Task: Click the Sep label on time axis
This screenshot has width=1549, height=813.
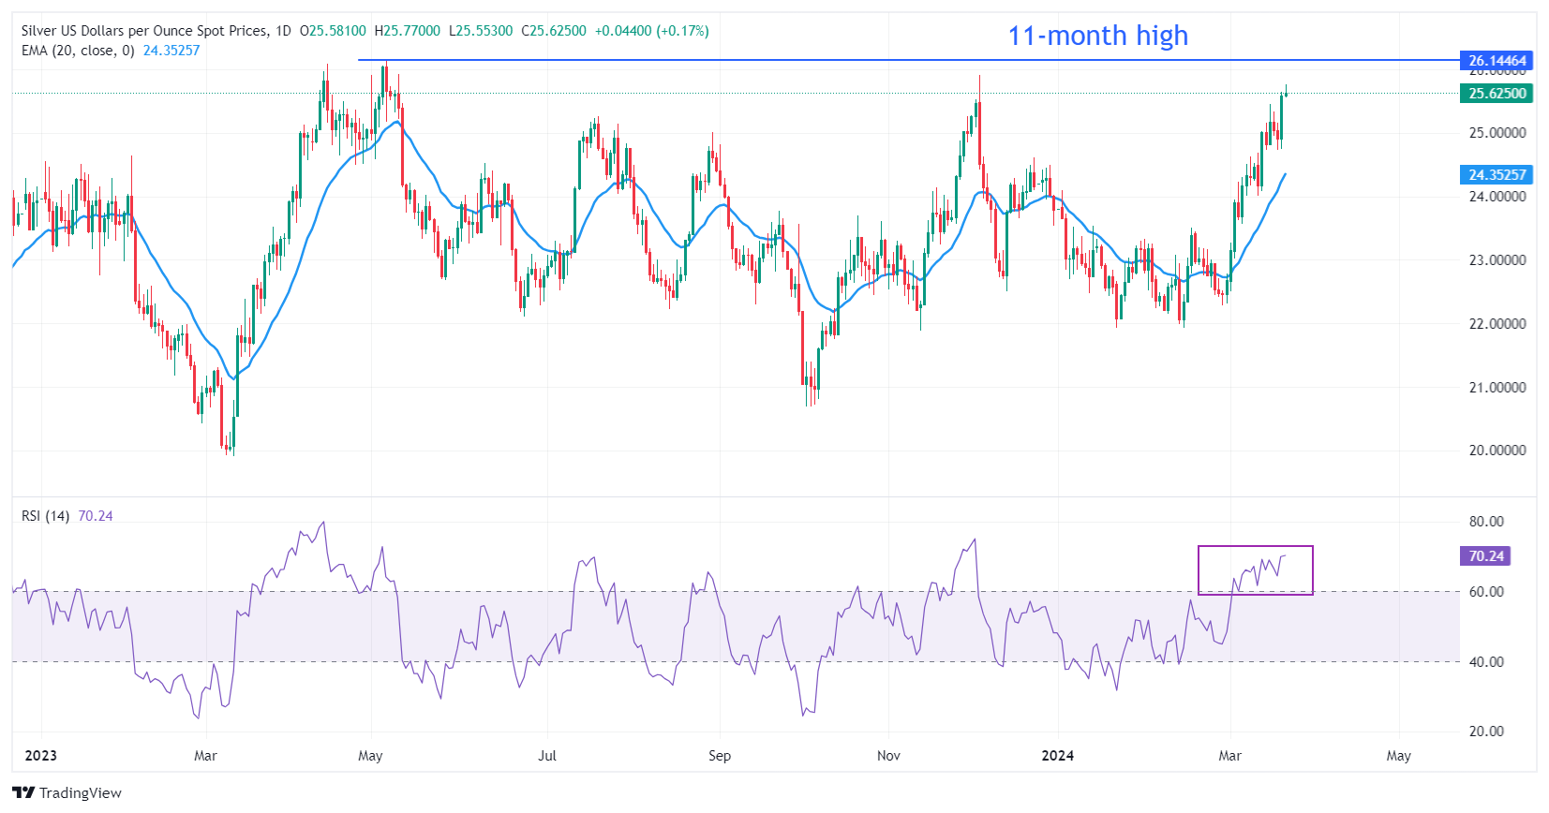Action: [x=719, y=756]
